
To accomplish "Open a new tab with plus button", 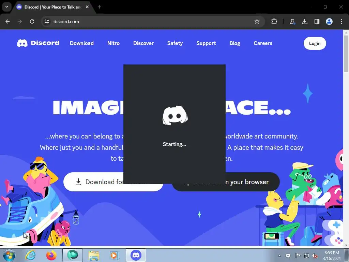I will click(x=100, y=7).
